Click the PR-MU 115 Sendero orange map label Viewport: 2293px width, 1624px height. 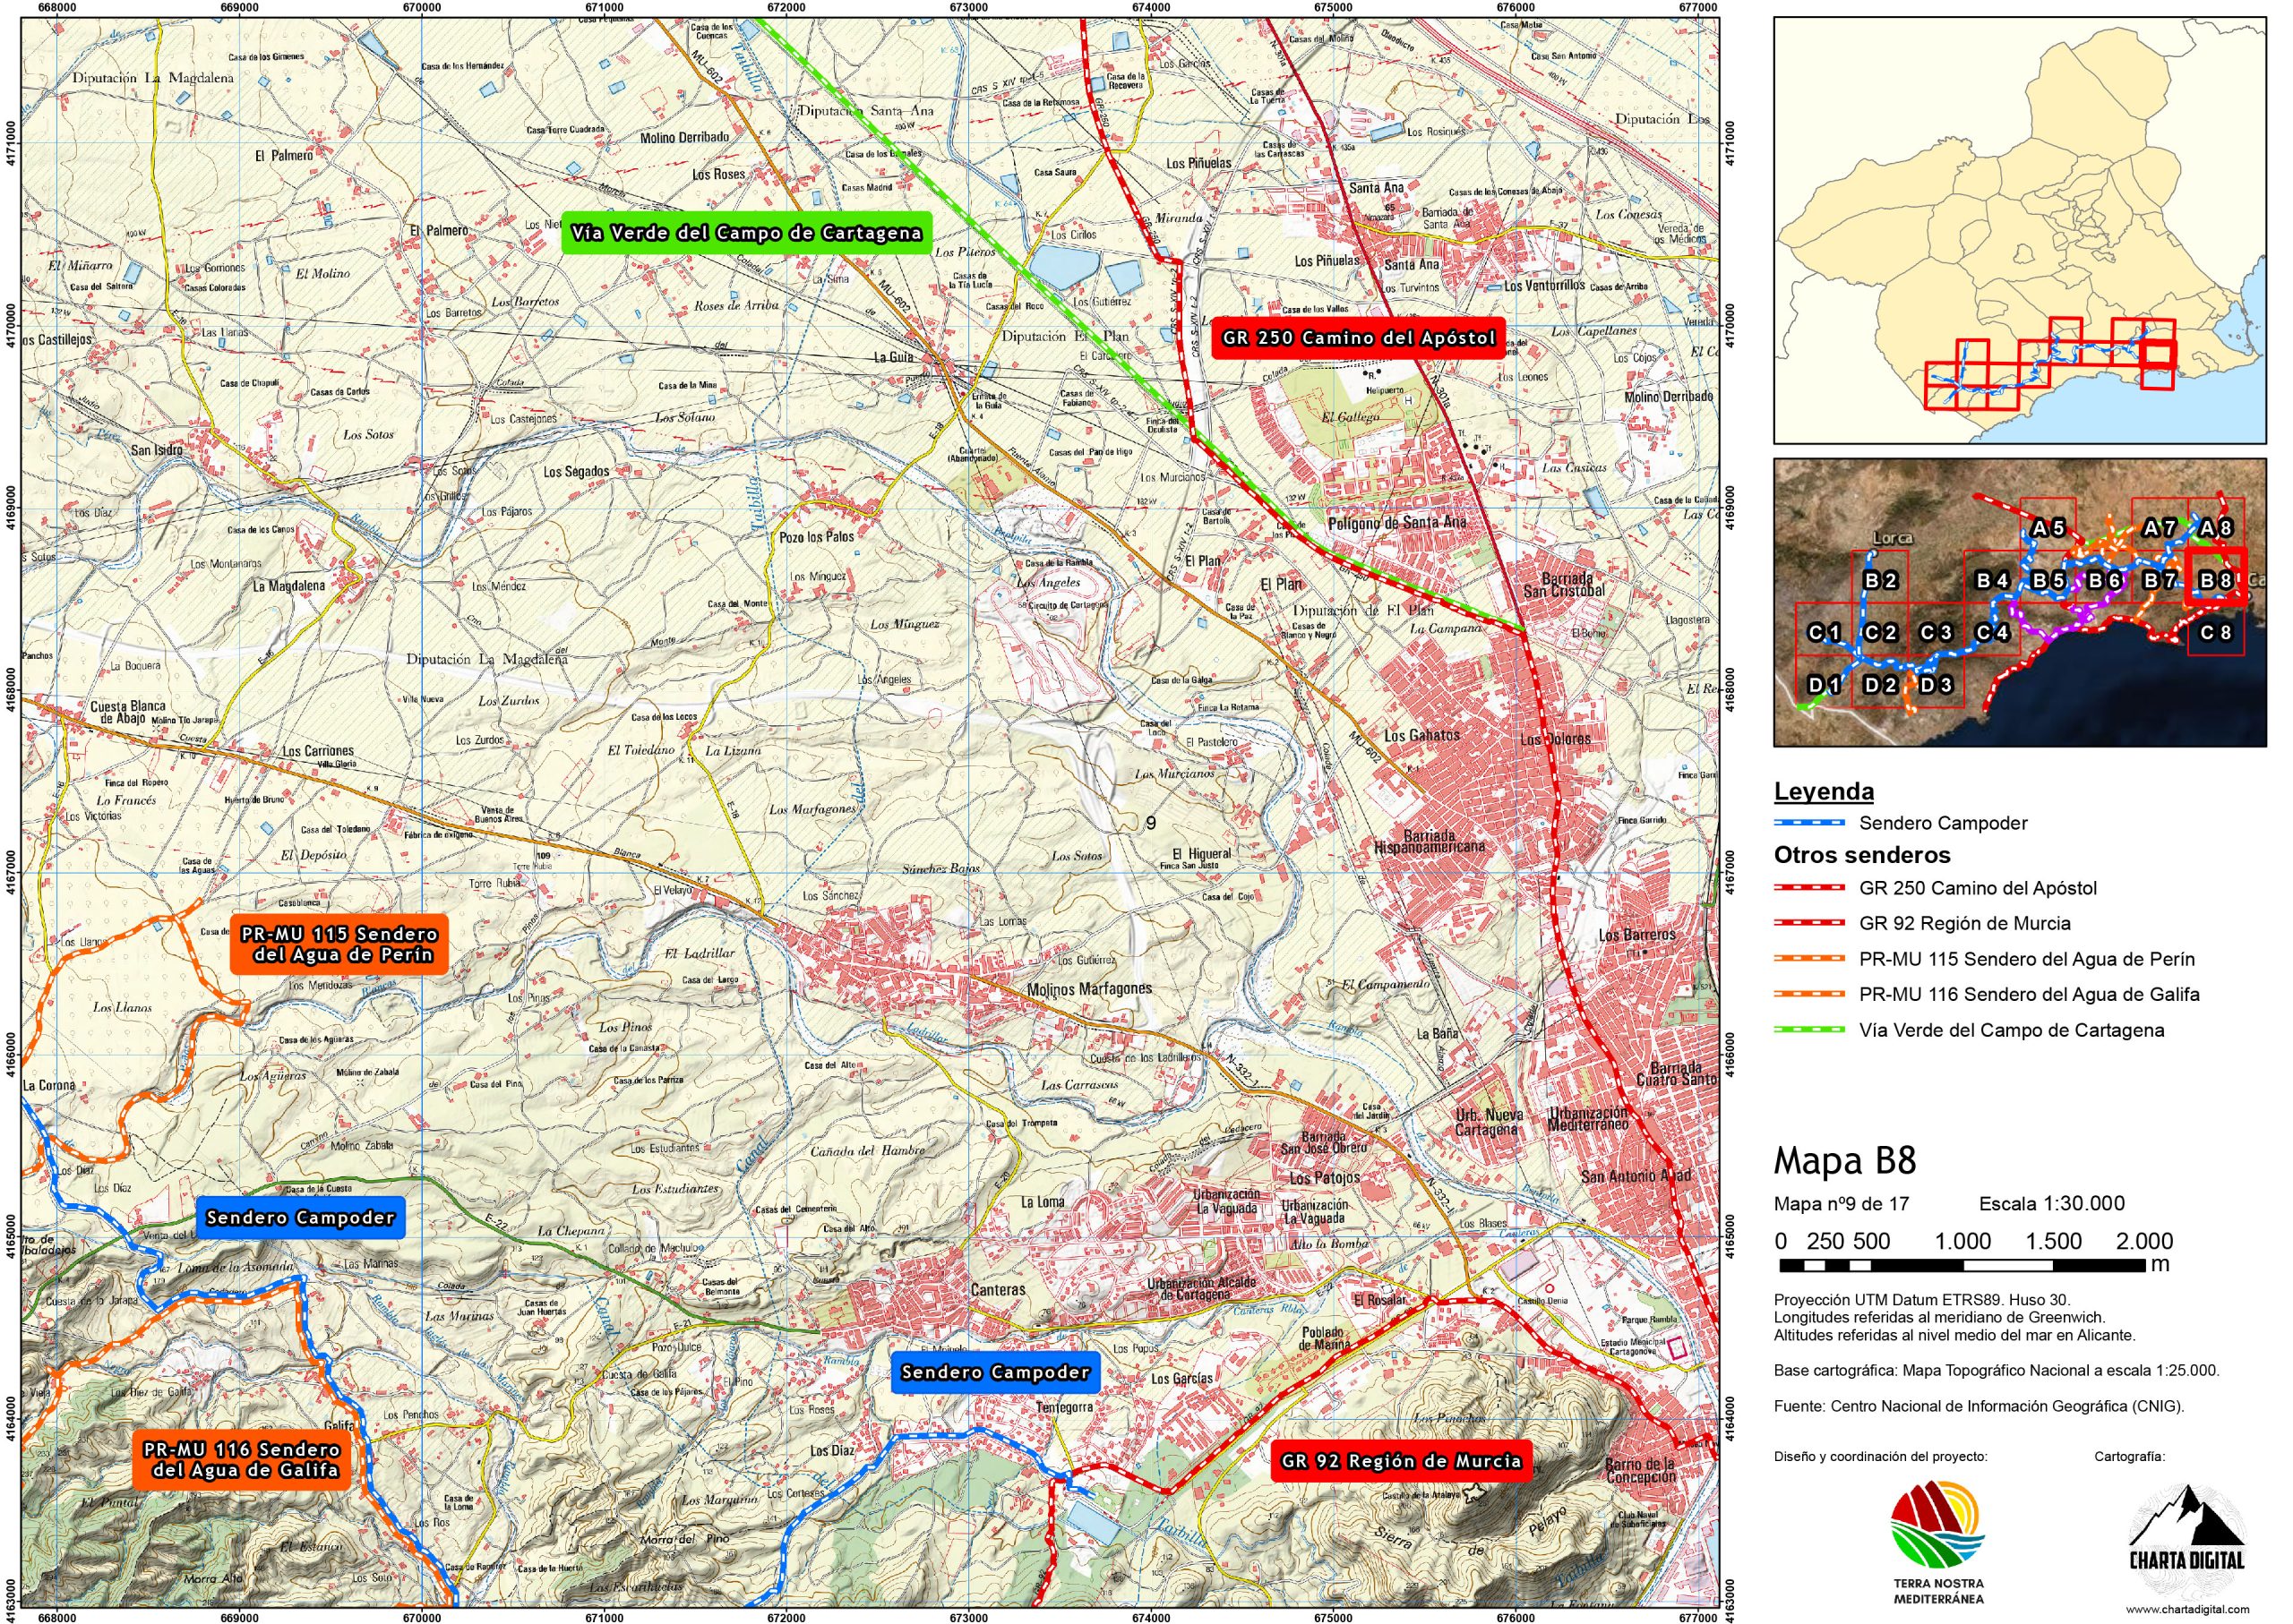339,944
